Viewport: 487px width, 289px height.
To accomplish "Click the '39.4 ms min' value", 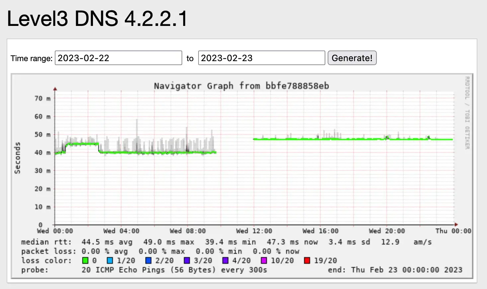I will pos(230,242).
